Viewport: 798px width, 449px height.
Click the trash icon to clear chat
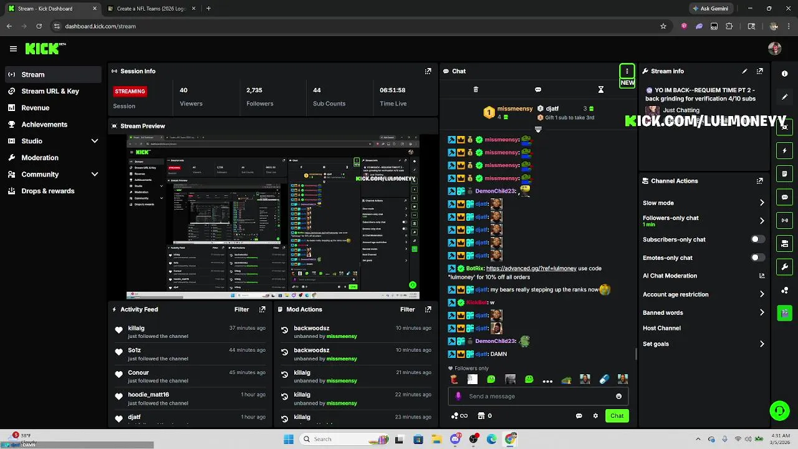[476, 90]
